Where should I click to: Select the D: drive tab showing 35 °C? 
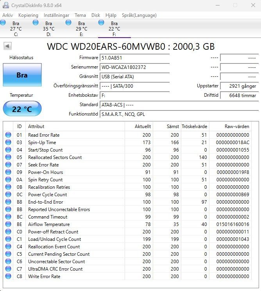tap(48, 29)
